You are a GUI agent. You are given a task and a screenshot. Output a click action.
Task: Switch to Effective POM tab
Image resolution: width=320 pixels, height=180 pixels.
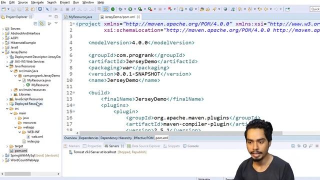pos(143,138)
